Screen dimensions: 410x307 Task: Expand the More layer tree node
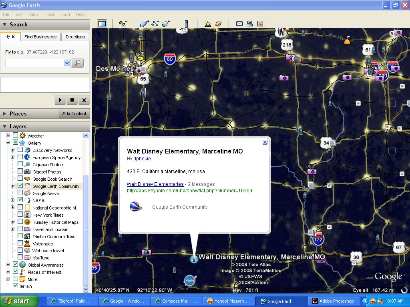[x=8, y=279]
